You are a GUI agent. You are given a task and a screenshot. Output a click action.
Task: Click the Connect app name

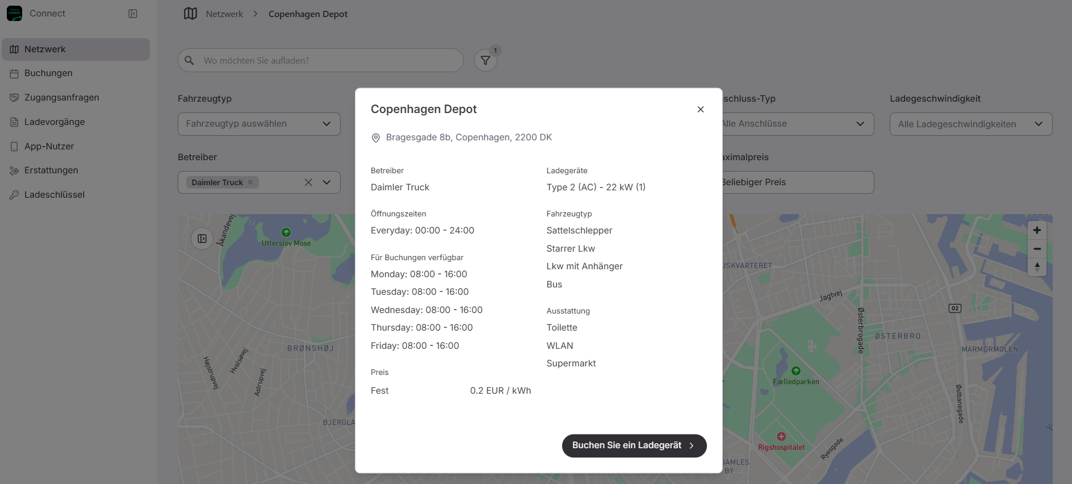click(47, 14)
